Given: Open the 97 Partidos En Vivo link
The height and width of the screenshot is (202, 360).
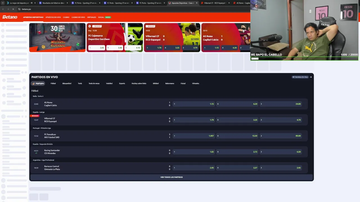Looking at the screenshot, I should (x=300, y=77).
